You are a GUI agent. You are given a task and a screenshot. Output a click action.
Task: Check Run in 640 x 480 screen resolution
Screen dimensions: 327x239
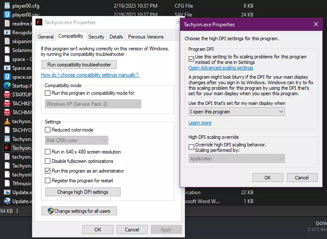pyautogui.click(x=47, y=151)
